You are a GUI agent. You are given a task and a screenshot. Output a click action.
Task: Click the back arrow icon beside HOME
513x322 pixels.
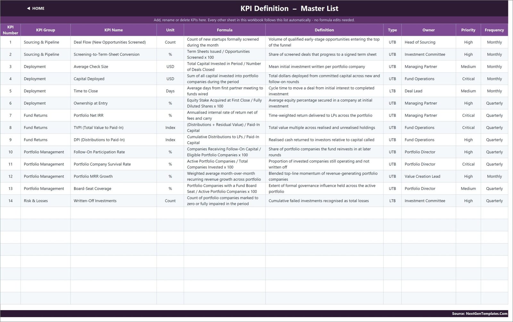pyautogui.click(x=29, y=8)
